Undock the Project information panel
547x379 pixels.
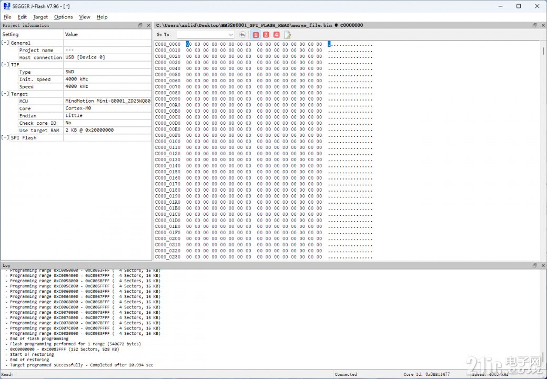140,25
